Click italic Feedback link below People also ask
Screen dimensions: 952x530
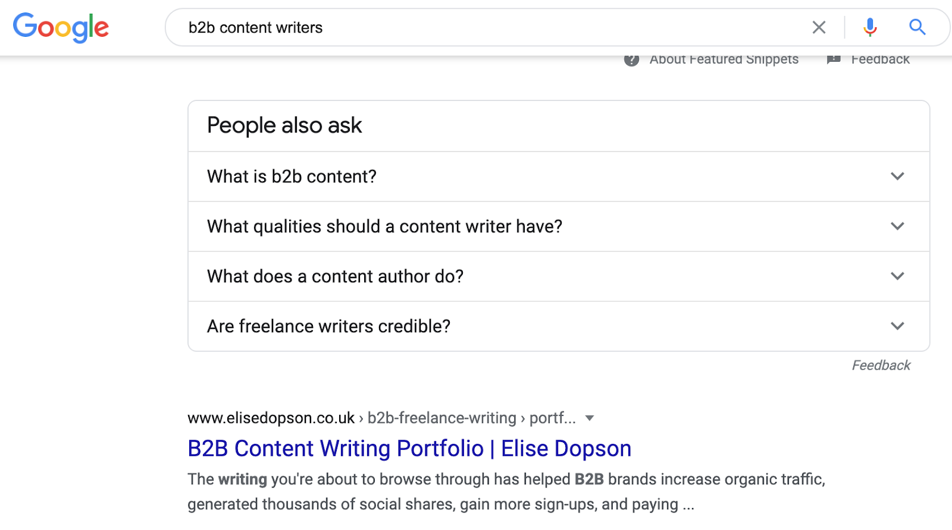coord(881,365)
